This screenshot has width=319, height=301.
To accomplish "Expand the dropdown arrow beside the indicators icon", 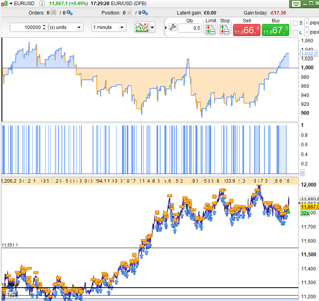I will (152, 27).
